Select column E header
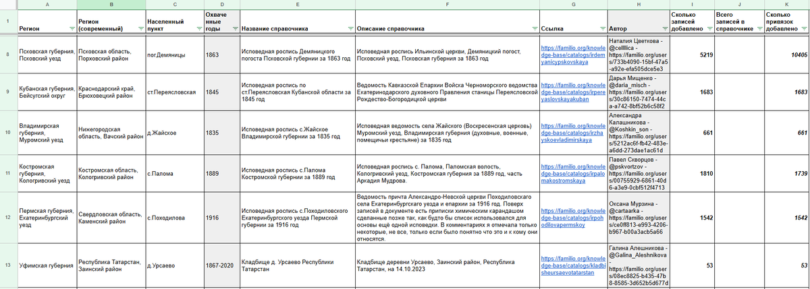 (x=297, y=4)
